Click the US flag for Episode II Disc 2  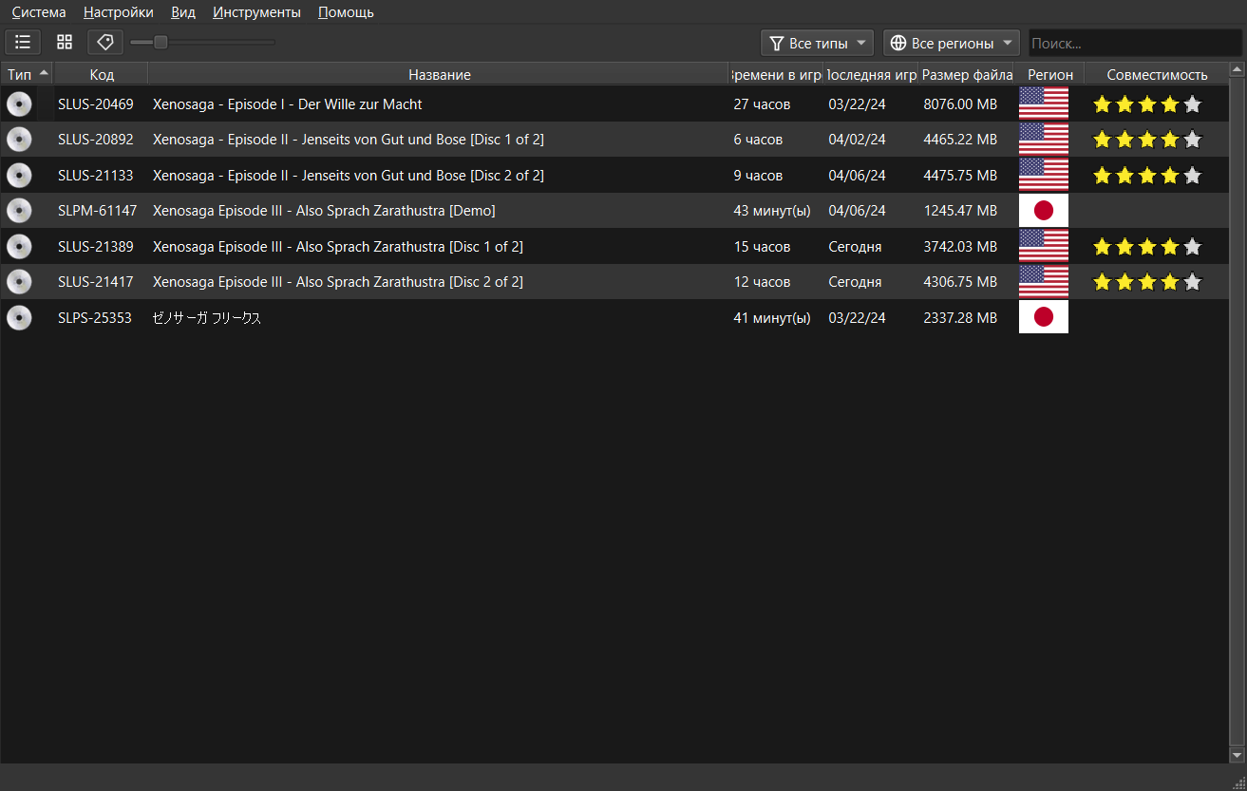tap(1044, 176)
